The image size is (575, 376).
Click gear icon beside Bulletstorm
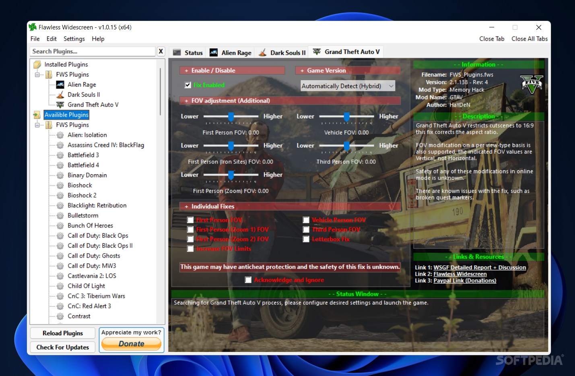pyautogui.click(x=60, y=215)
